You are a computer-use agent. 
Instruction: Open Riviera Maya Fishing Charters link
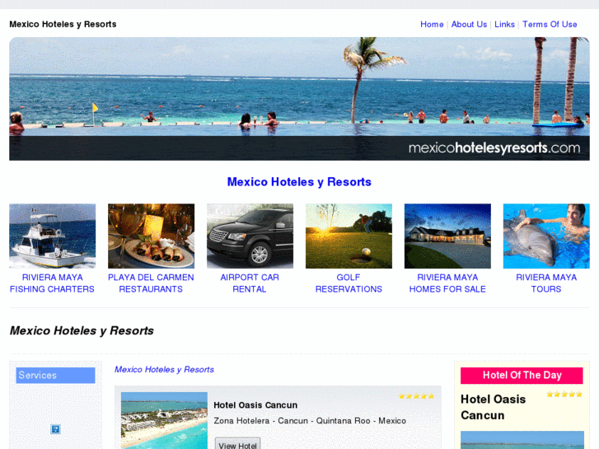(53, 283)
